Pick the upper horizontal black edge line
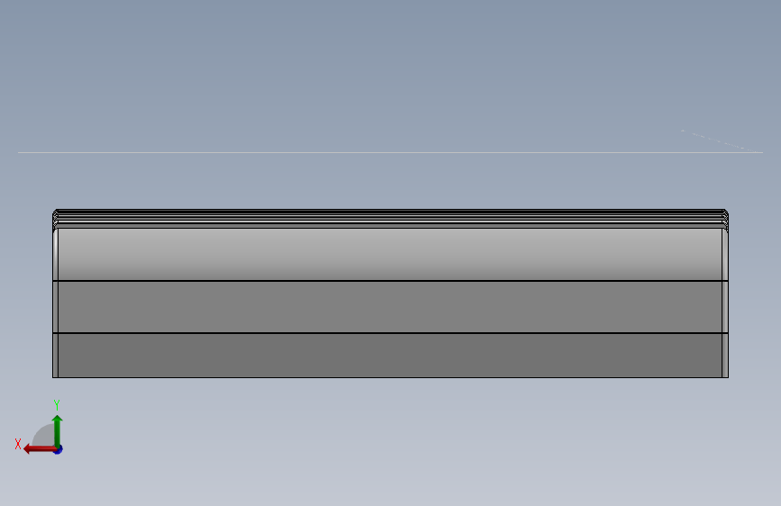The image size is (781, 506). point(390,281)
